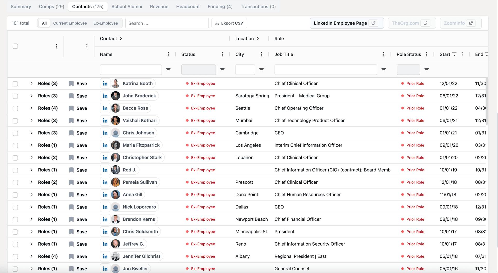Open the Role Status column menu
The image size is (498, 273).
click(427, 54)
